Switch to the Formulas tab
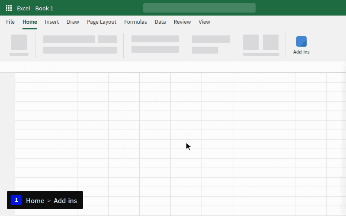The width and height of the screenshot is (346, 216). point(135,22)
